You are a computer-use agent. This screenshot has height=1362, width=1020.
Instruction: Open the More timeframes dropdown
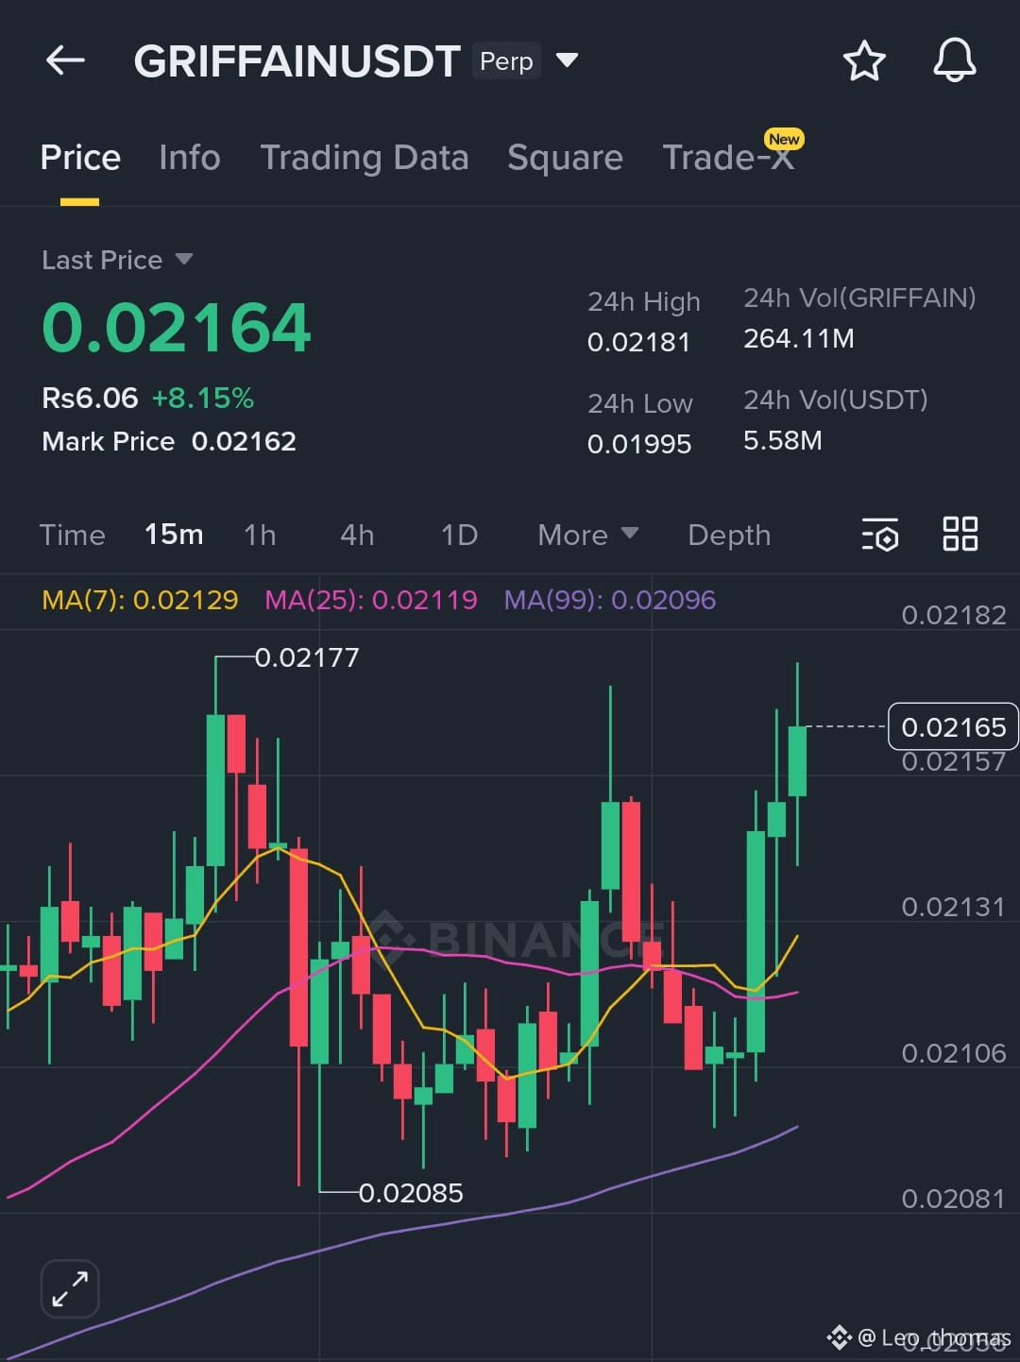(586, 535)
